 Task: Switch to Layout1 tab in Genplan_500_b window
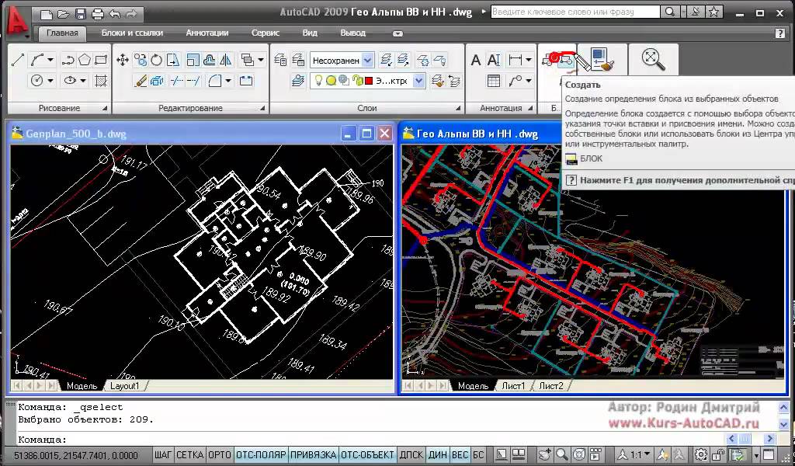point(125,386)
